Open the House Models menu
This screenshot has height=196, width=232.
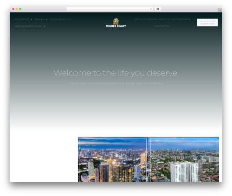tap(58, 19)
